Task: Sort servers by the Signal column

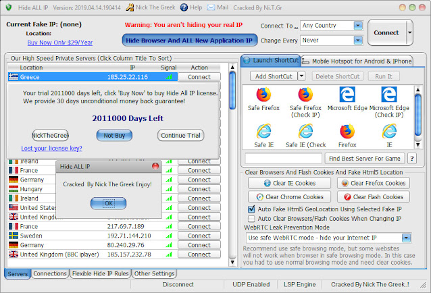Action: point(168,68)
